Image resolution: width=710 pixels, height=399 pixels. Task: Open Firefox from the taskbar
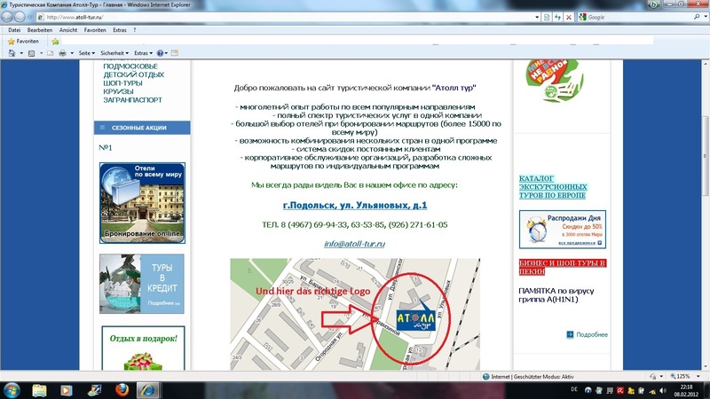tap(122, 390)
